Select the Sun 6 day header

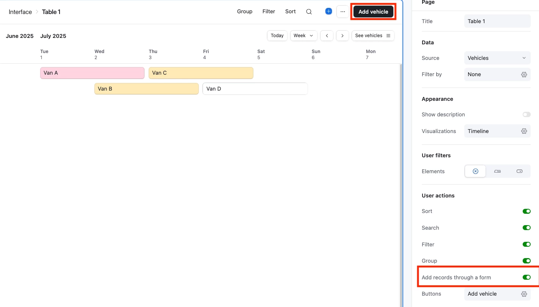click(316, 54)
